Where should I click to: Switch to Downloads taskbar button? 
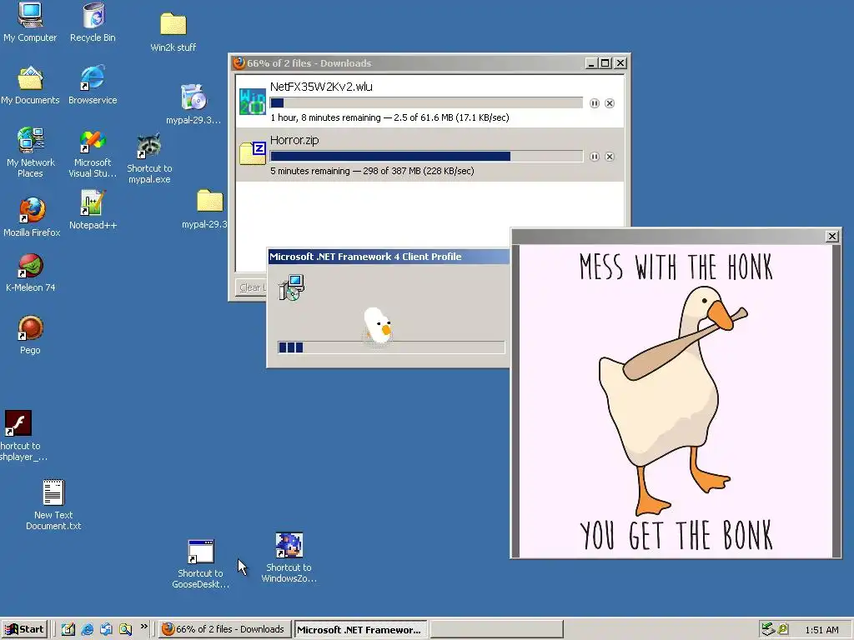click(x=225, y=630)
